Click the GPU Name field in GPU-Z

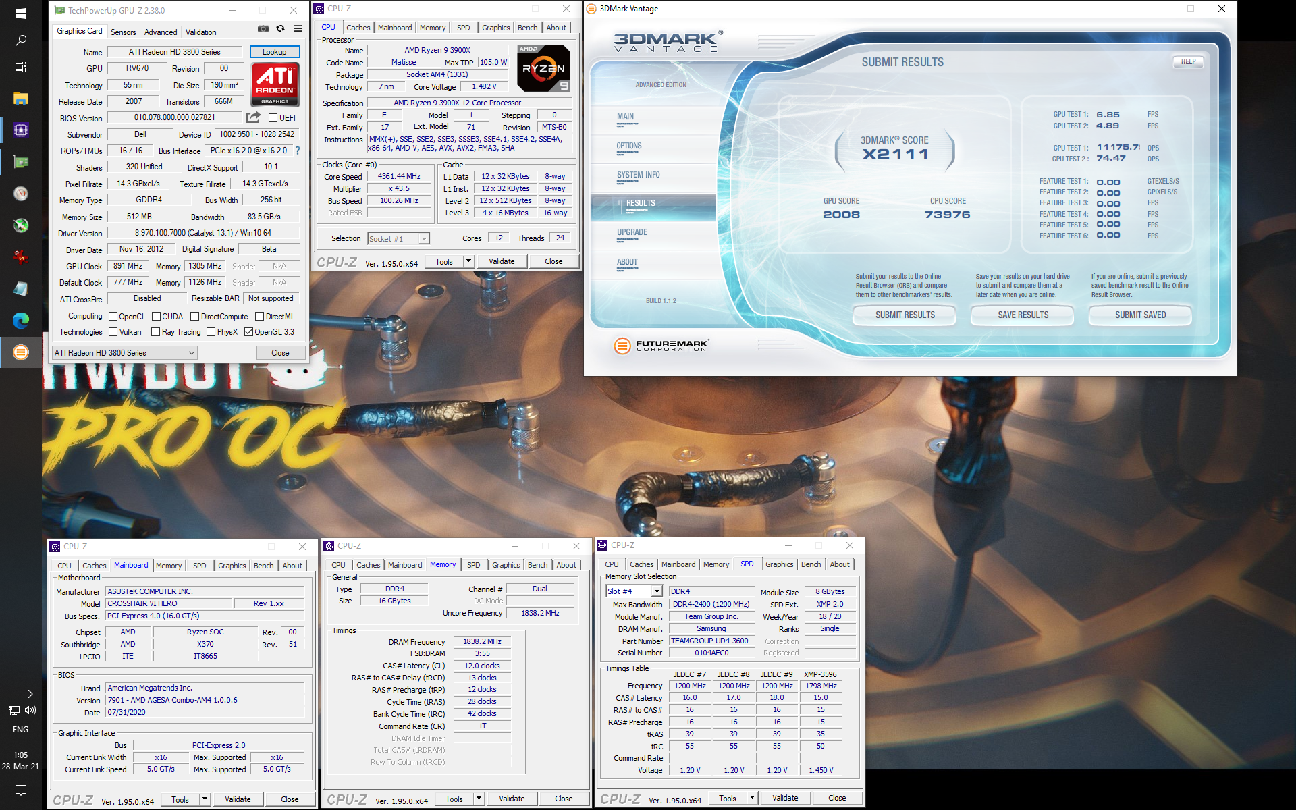(x=175, y=52)
